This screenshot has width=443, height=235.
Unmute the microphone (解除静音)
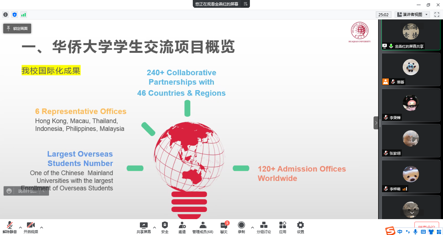[x=10, y=227]
